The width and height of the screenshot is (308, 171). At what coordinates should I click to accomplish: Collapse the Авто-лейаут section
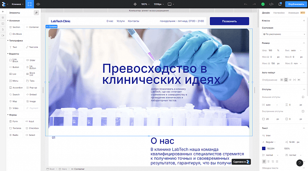(304, 72)
